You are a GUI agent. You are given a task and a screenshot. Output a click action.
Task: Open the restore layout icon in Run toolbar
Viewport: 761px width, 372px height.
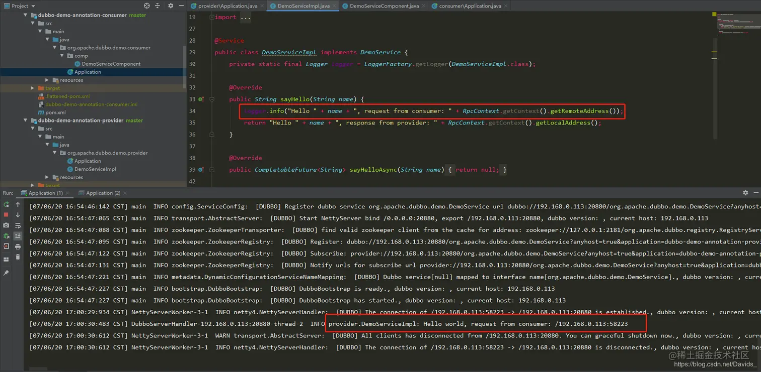coord(6,260)
